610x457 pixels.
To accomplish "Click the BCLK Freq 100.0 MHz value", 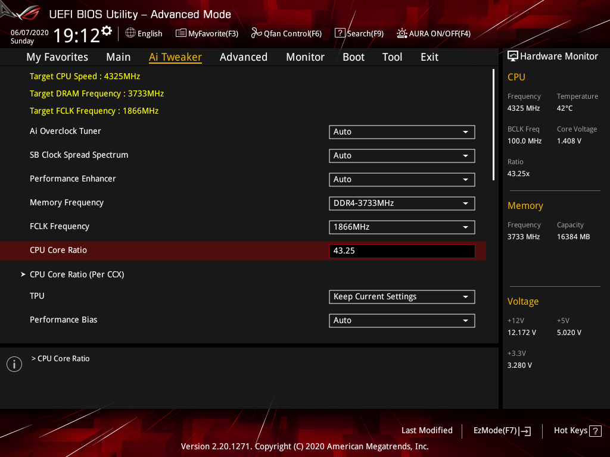I will point(524,141).
